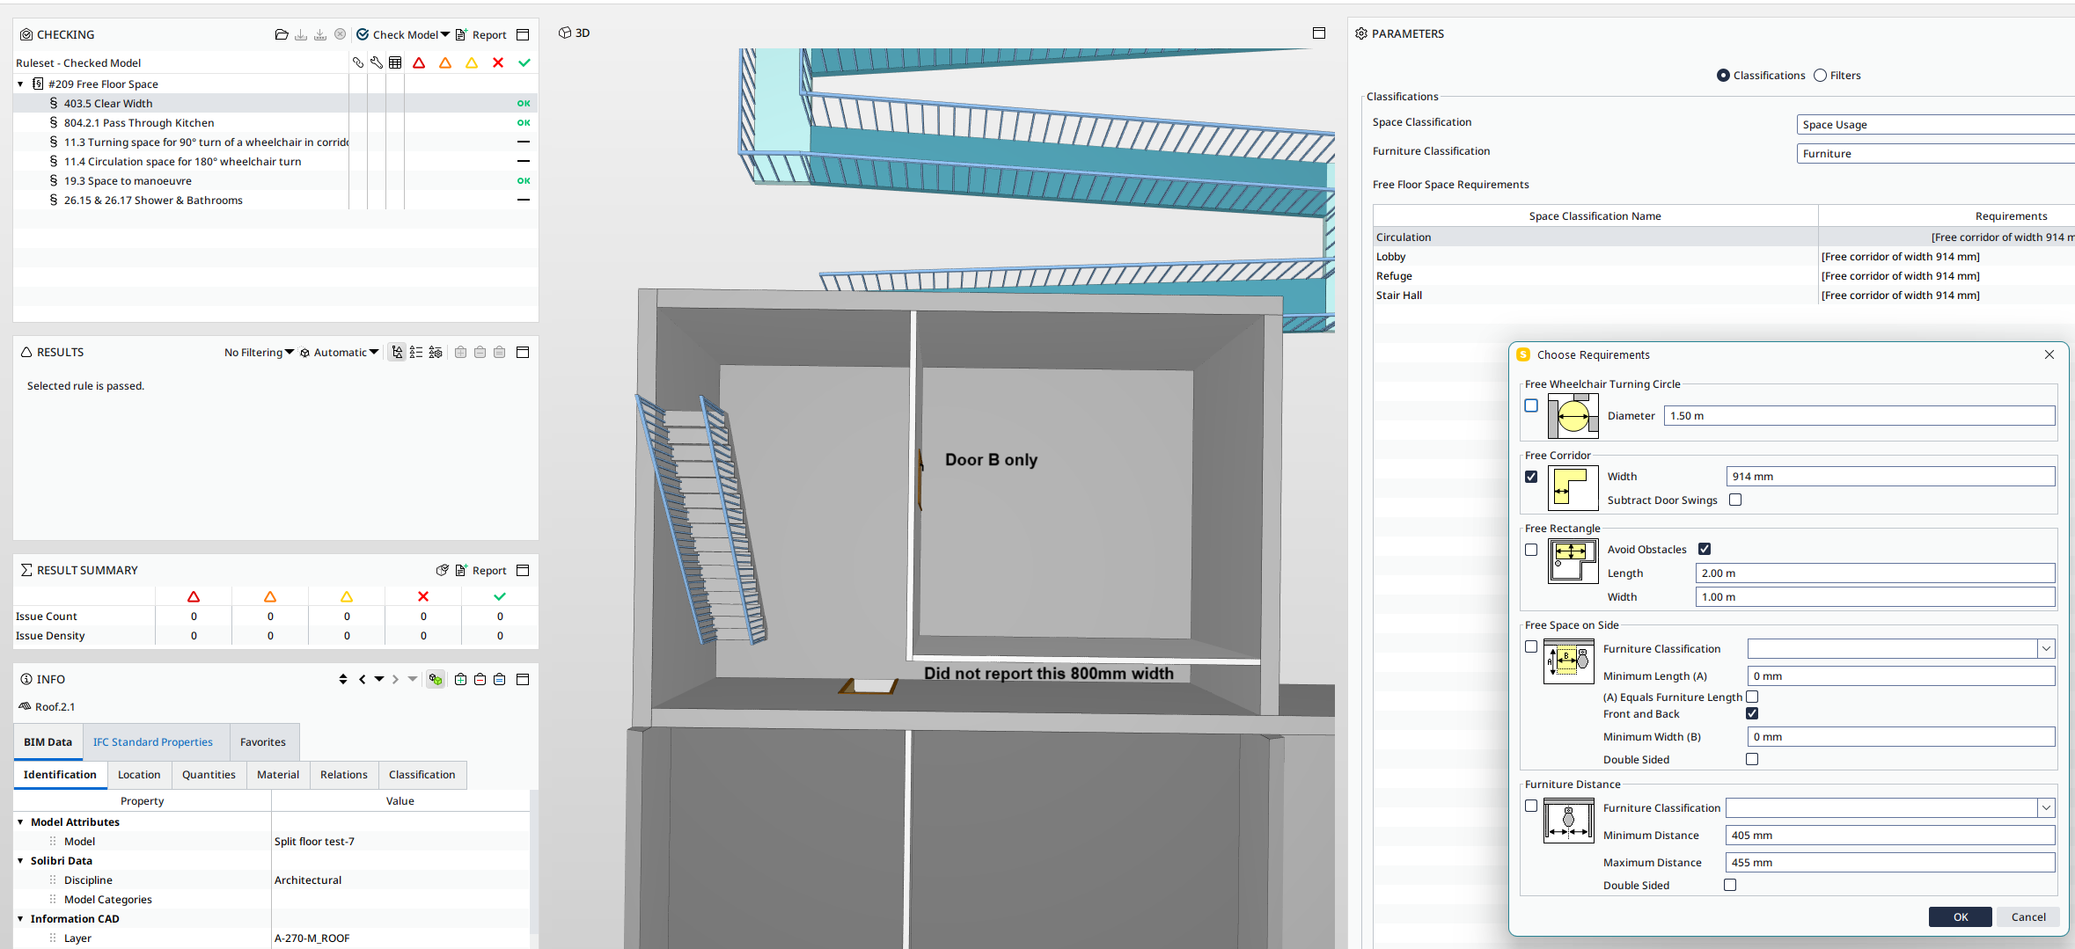Viewport: 2075px width, 949px height.
Task: Toggle Front and Back checkbox
Action: click(1752, 713)
